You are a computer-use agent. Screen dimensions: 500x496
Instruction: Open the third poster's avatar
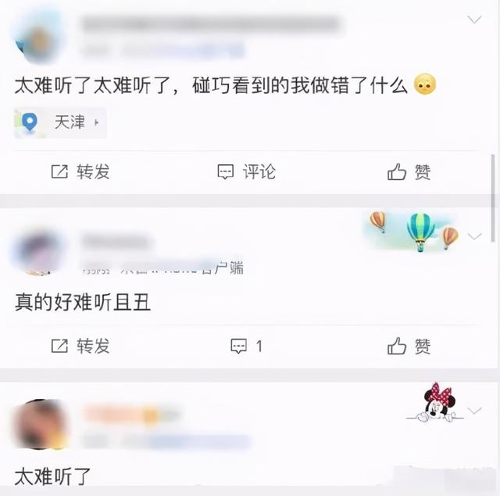point(40,424)
